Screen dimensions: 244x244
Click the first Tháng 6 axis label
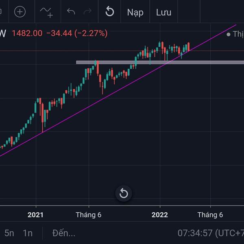(x=88, y=215)
